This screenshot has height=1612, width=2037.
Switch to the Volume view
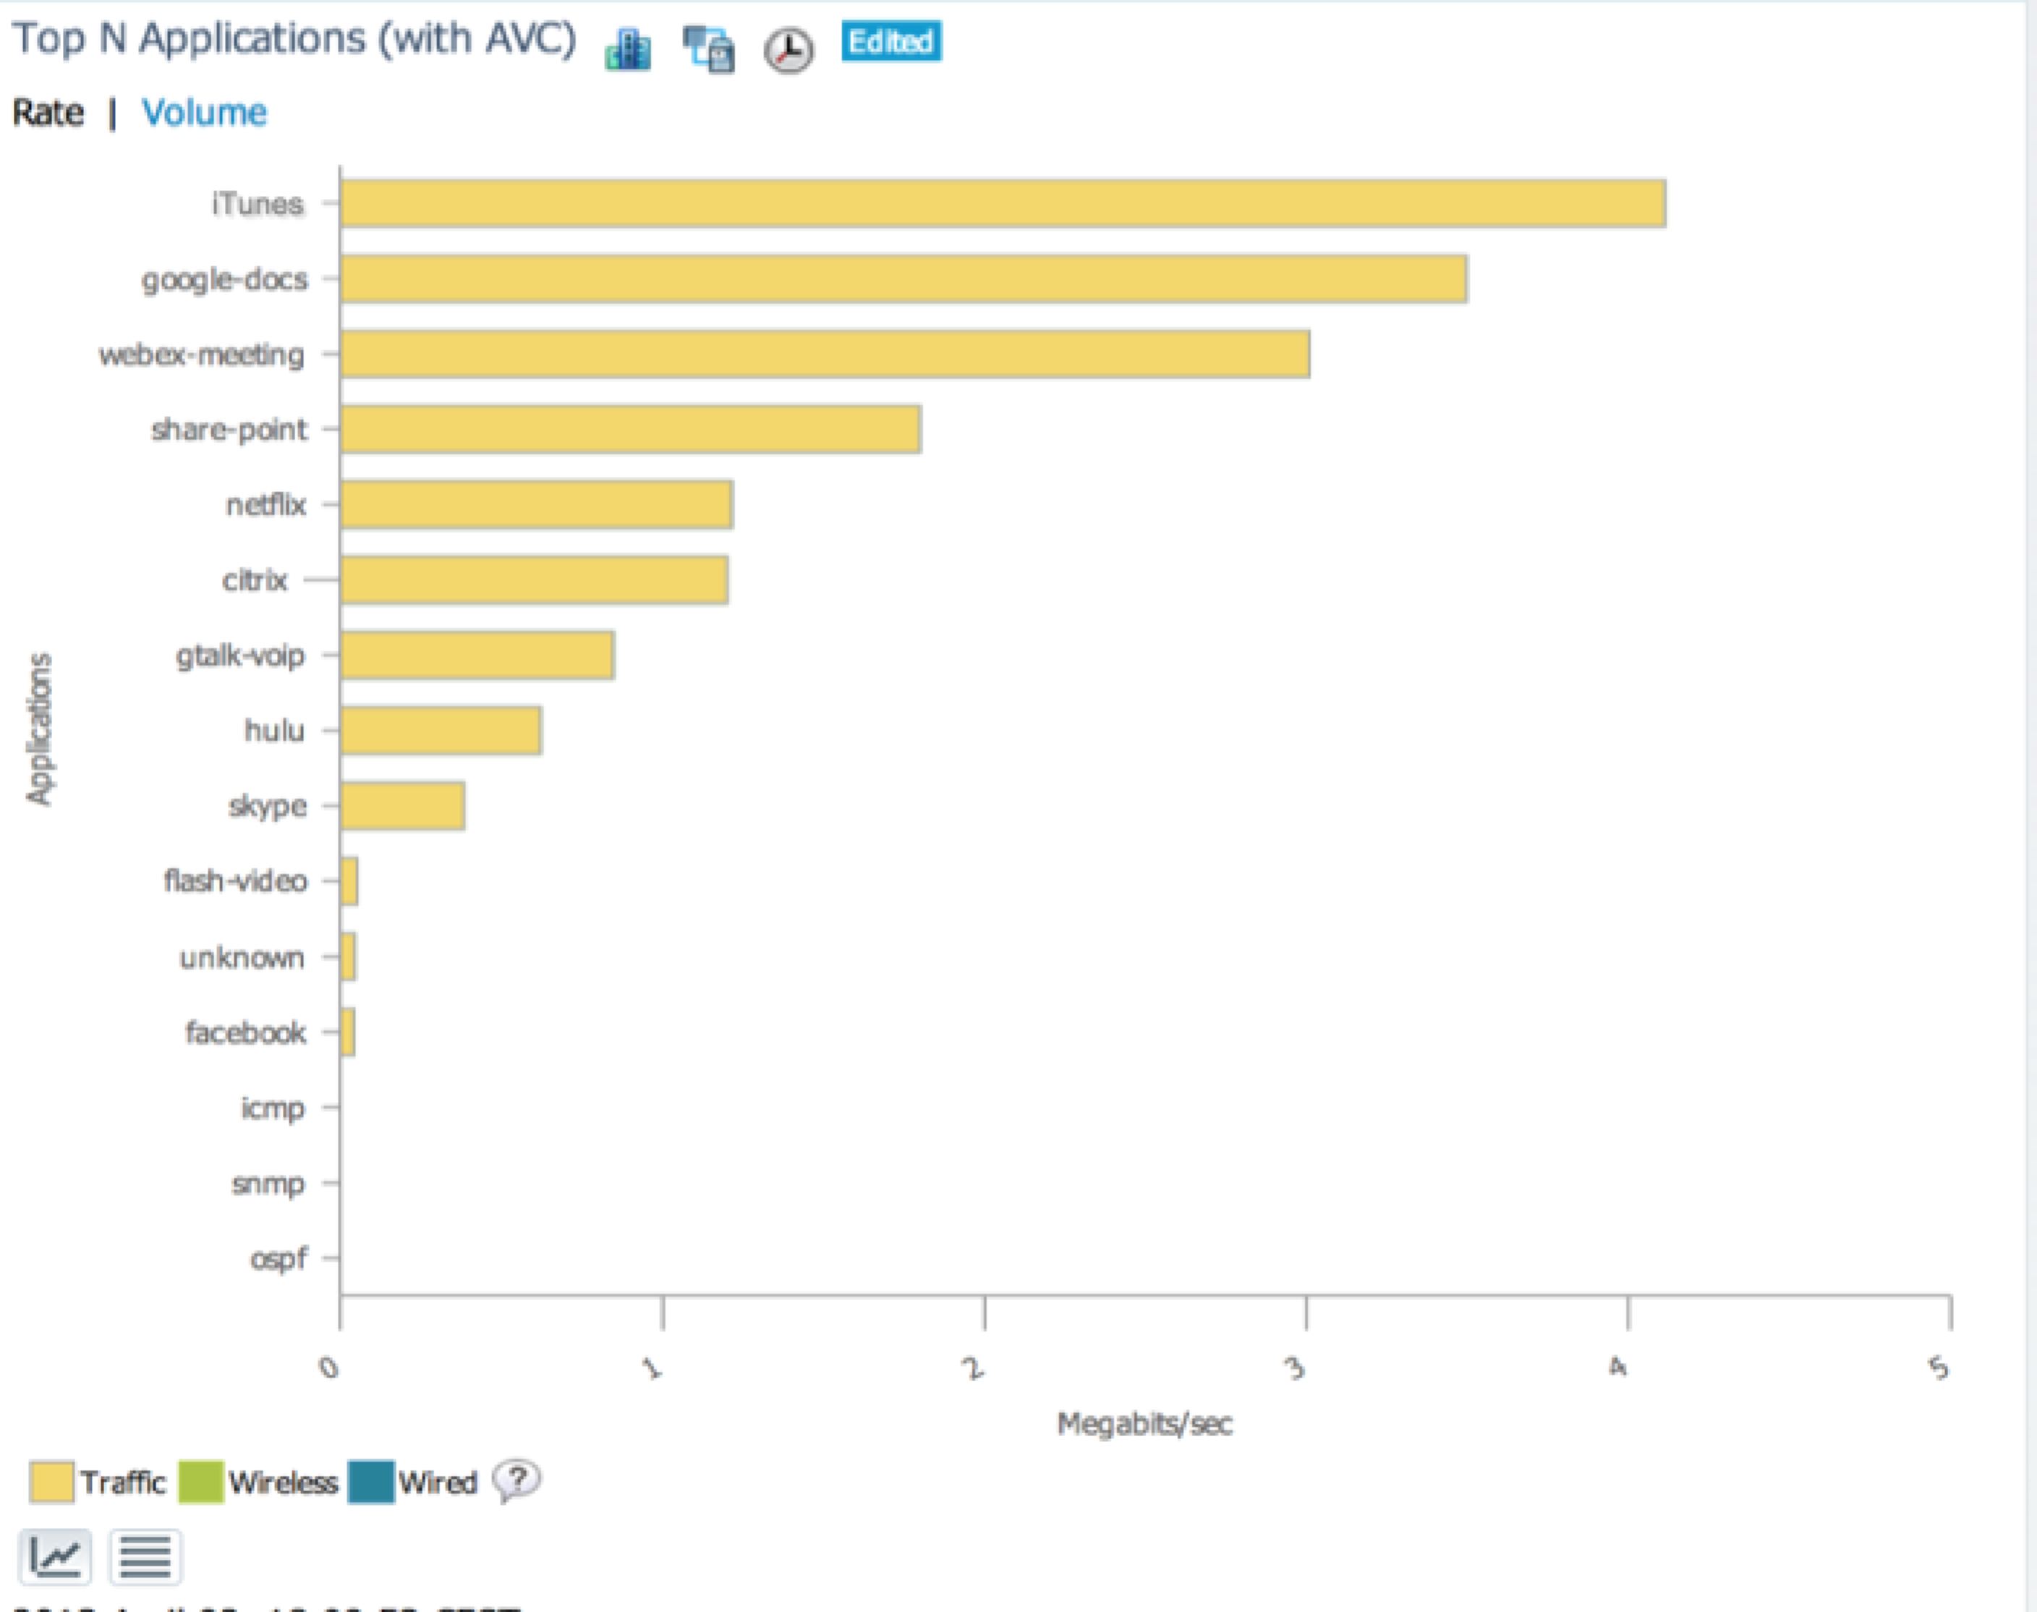[x=204, y=114]
